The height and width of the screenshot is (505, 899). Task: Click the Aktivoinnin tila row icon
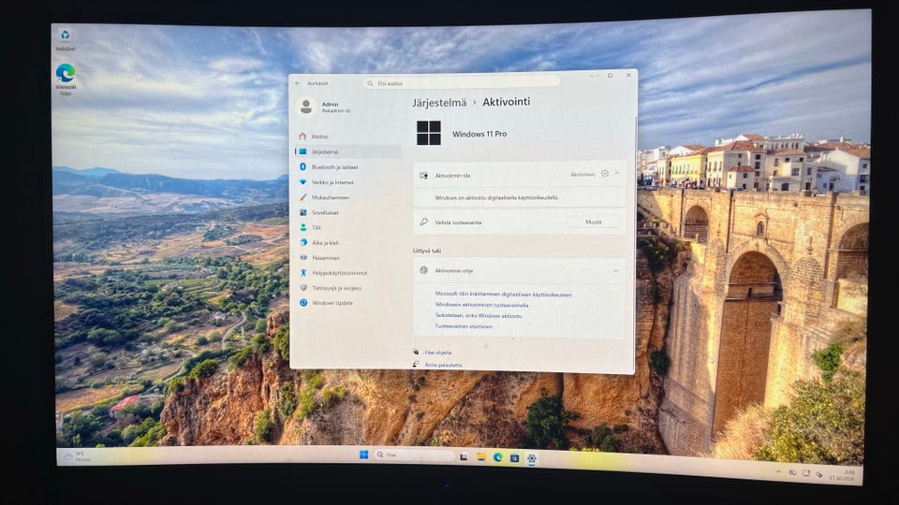click(x=423, y=176)
